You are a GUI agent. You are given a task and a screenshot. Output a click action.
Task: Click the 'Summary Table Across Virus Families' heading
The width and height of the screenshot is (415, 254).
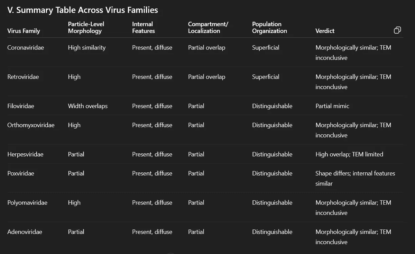82,10
